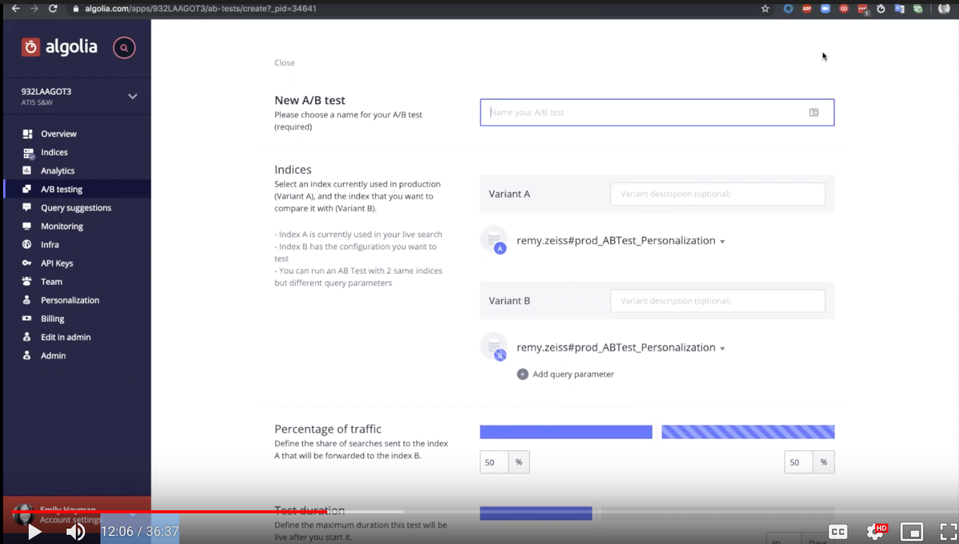The image size is (959, 544).
Task: Click the Query suggestions icon
Action: pyautogui.click(x=27, y=207)
